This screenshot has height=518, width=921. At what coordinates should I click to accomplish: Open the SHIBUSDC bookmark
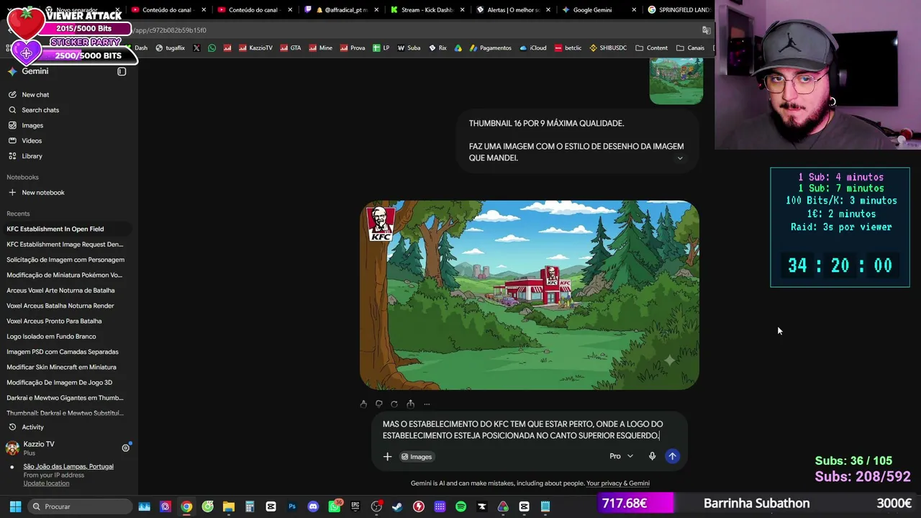(x=608, y=48)
